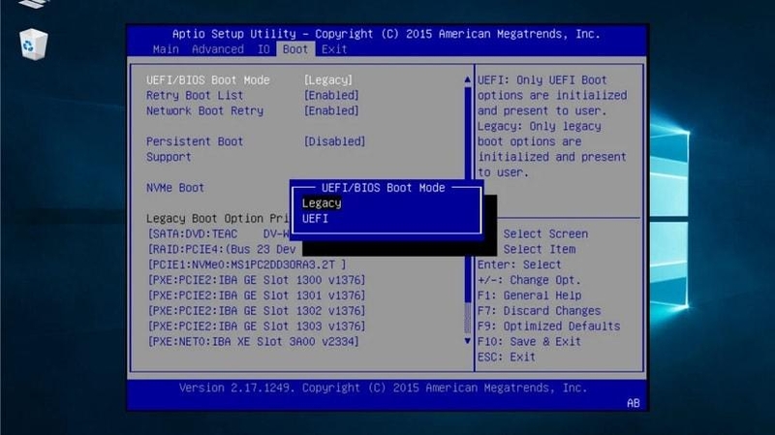Select the Boot tab
Screen dimensions: 775x435
[295, 49]
